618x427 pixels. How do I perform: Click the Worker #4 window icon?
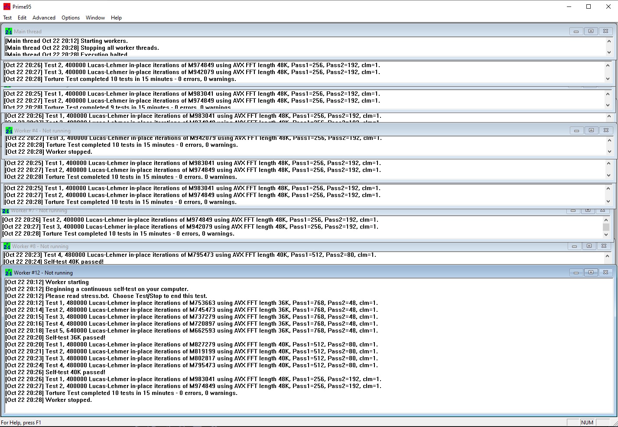click(x=9, y=130)
